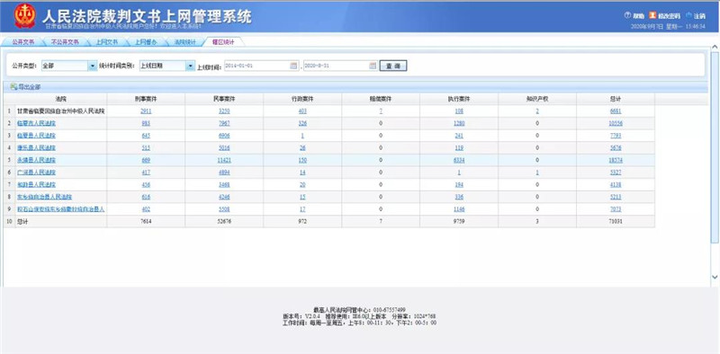
Task: Open calendar picker for start date 2014-01-01
Action: [x=293, y=66]
